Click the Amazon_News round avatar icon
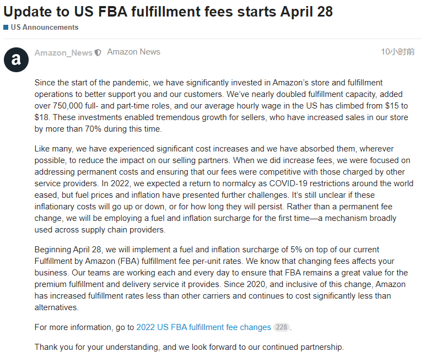 click(x=17, y=59)
